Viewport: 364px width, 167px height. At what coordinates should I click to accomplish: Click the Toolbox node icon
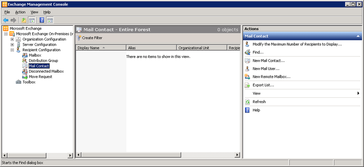[x=18, y=82]
